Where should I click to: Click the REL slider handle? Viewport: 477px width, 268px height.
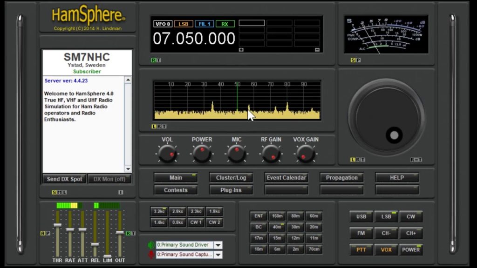click(95, 244)
